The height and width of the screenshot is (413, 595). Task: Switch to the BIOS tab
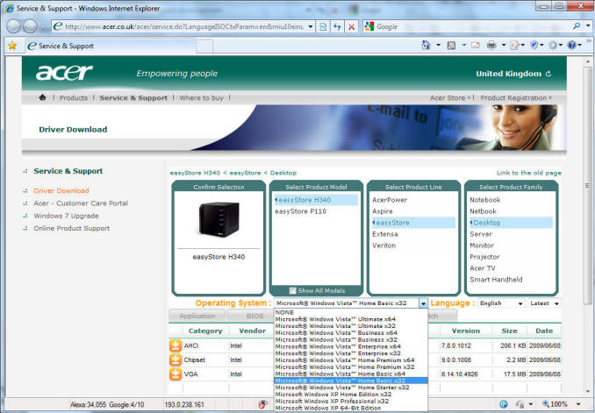pos(254,316)
